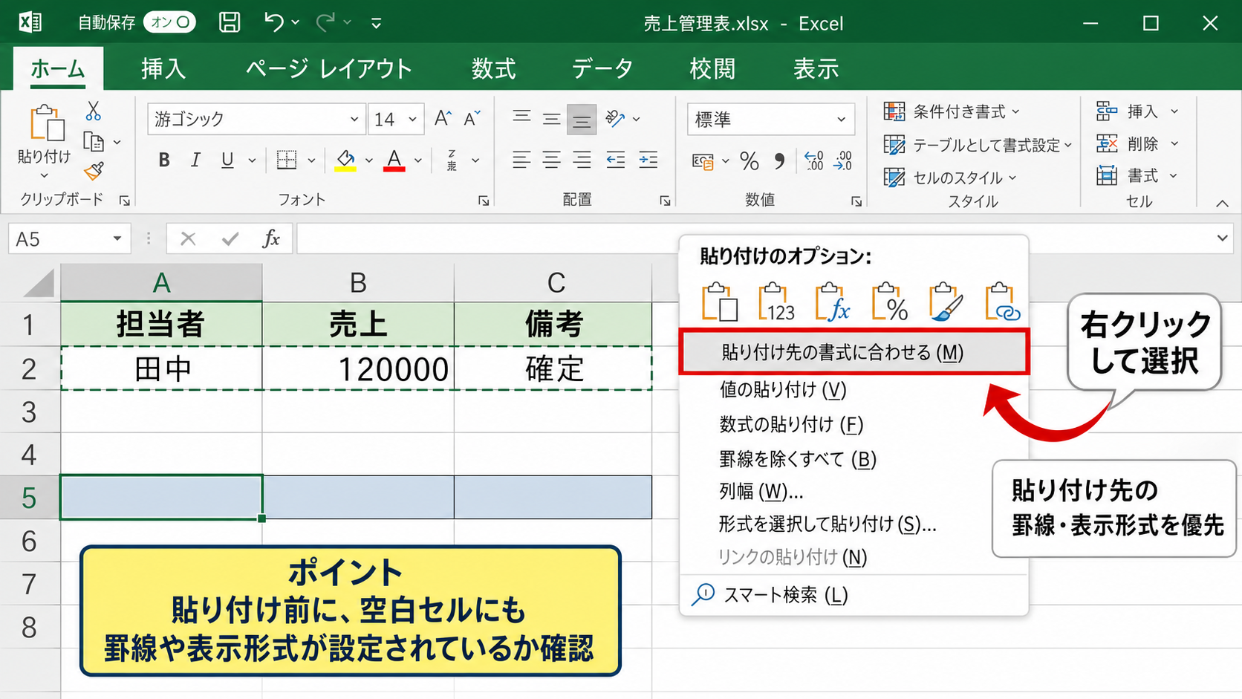Select 値の貼り付け (V) menu item
This screenshot has height=699, width=1242.
(x=783, y=389)
